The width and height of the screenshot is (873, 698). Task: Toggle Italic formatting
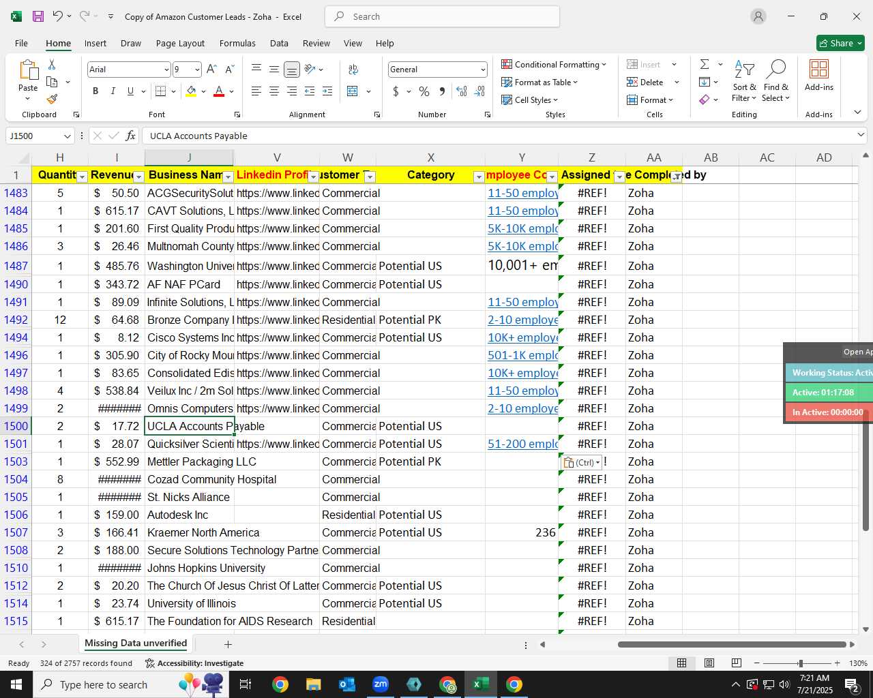click(113, 91)
